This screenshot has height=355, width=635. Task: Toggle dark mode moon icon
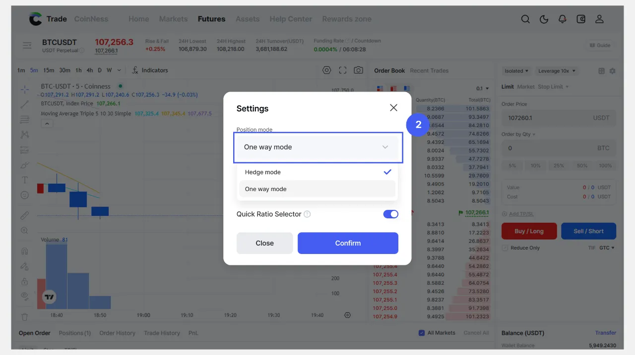544,19
